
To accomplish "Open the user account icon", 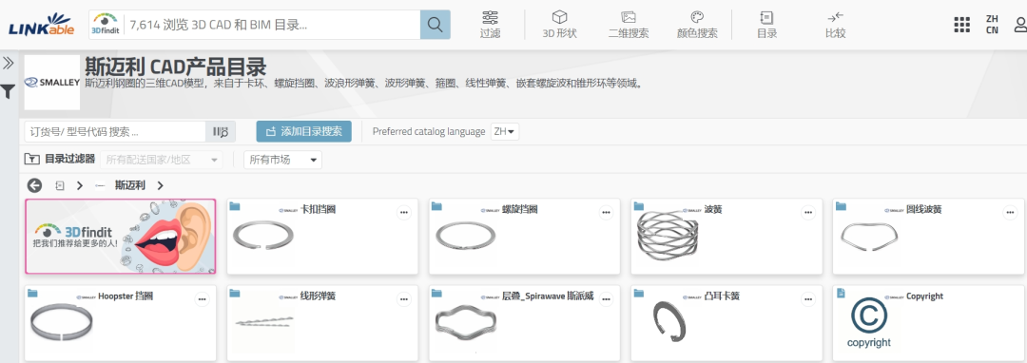I will (1020, 25).
